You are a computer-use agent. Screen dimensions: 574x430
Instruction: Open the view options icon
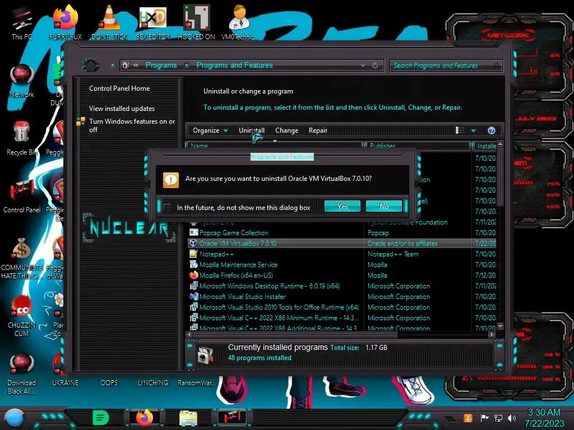click(x=460, y=130)
